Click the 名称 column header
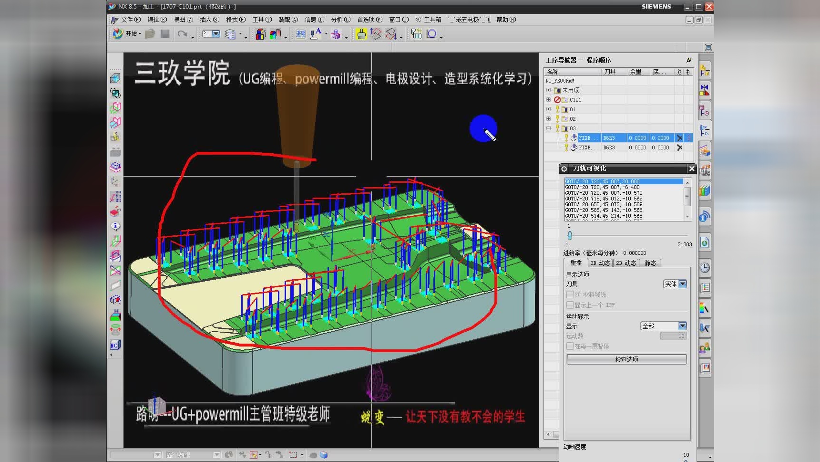820x462 pixels. pos(573,72)
